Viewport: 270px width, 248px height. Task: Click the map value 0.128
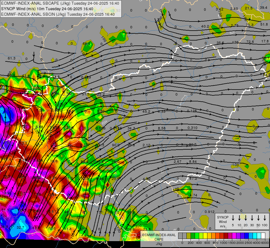(x=192, y=111)
